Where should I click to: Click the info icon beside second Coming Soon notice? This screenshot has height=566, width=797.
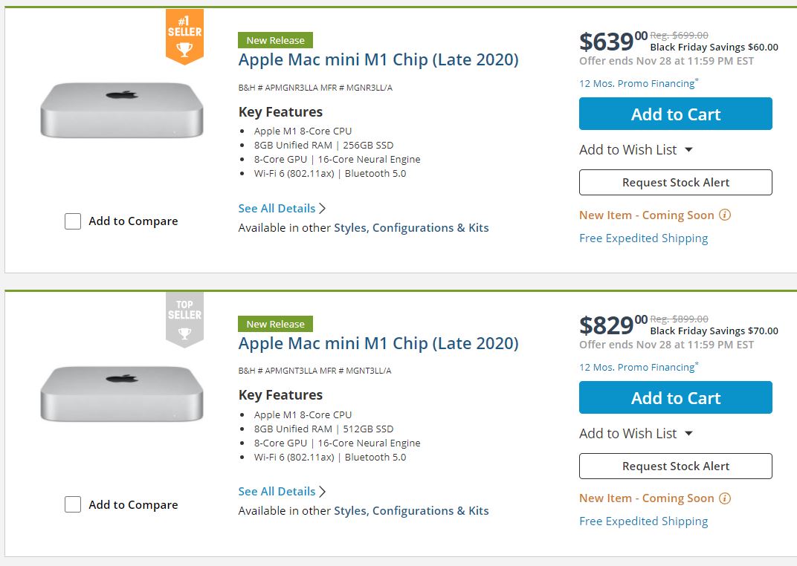point(725,498)
